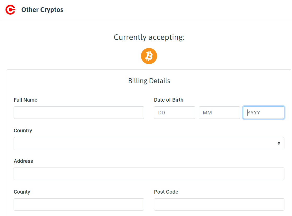Viewport: 292px width, 216px height.
Task: Click the DD day of birth field
Action: point(174,113)
